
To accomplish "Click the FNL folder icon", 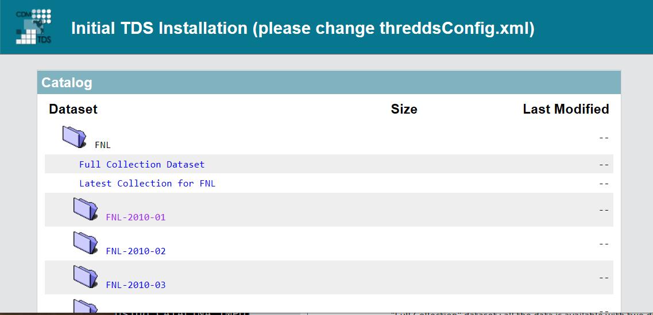I will pos(75,137).
